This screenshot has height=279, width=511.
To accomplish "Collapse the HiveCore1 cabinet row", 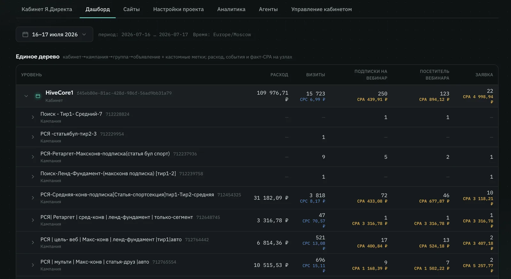I will point(26,96).
